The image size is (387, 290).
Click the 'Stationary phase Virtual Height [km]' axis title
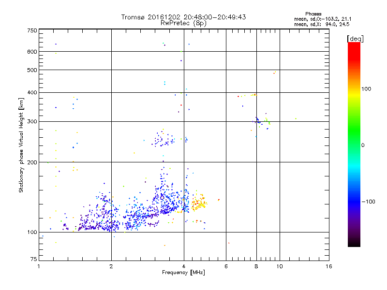click(x=21, y=145)
